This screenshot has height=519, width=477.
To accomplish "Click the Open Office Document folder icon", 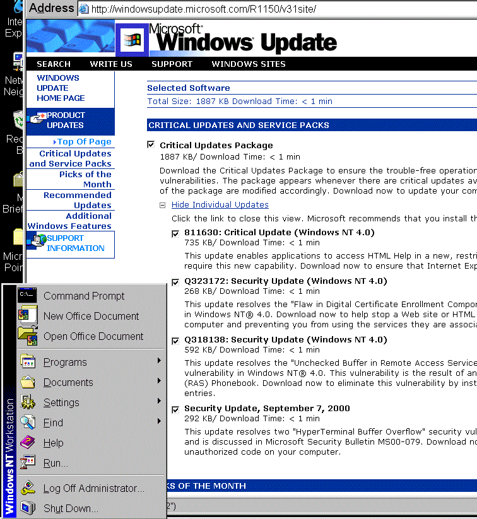I will click(26, 335).
